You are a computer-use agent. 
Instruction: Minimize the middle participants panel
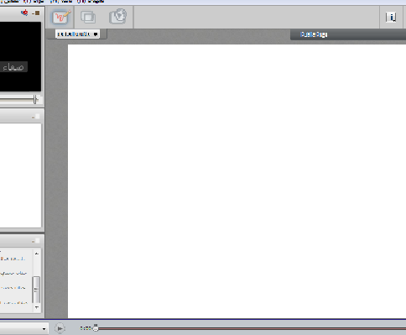(x=35, y=117)
